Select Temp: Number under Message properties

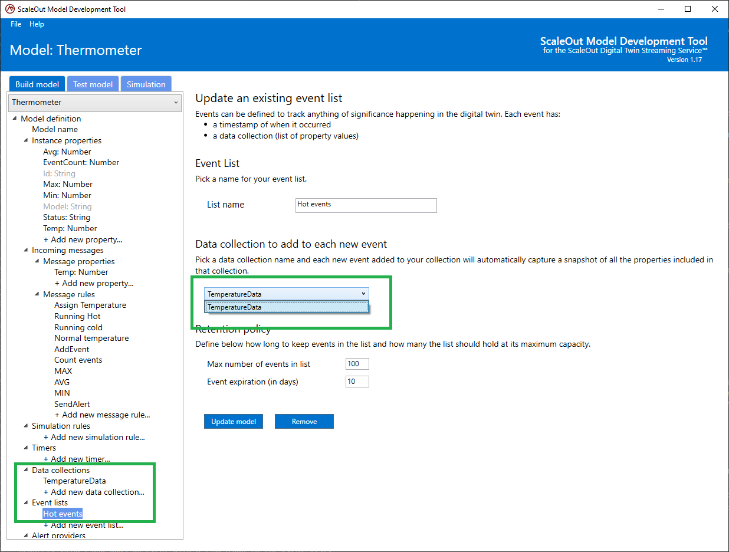81,272
